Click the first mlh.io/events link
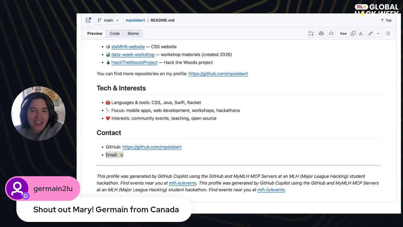 183,183
